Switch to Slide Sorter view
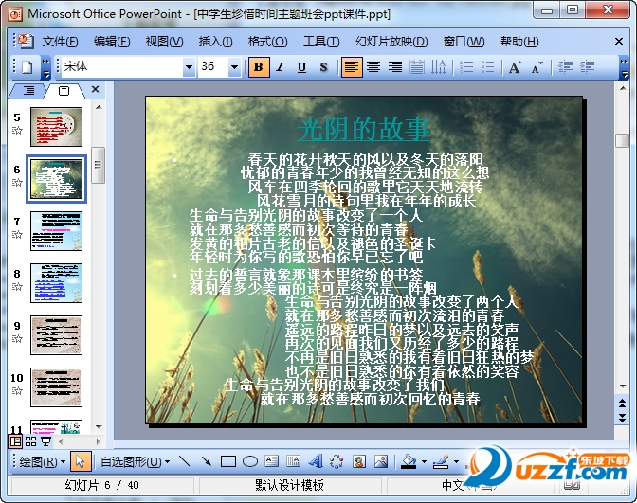 (x=31, y=441)
